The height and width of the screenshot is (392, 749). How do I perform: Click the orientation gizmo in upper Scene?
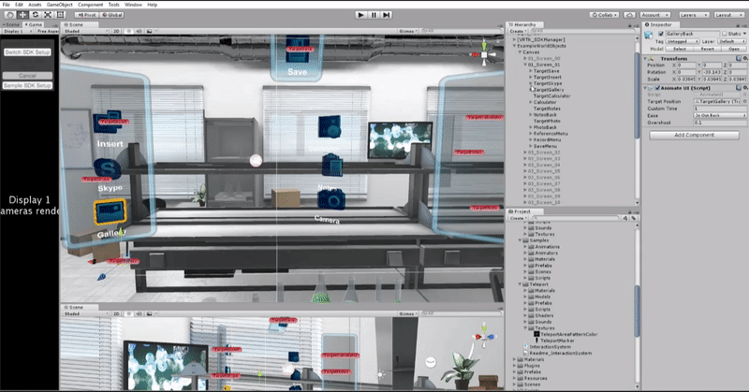(484, 54)
